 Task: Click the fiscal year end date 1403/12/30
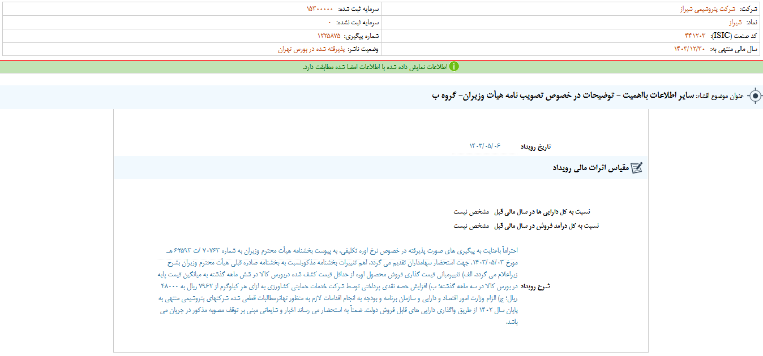[x=690, y=49]
